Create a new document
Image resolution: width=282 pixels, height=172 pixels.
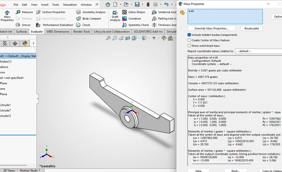pyautogui.click(x=115, y=4)
